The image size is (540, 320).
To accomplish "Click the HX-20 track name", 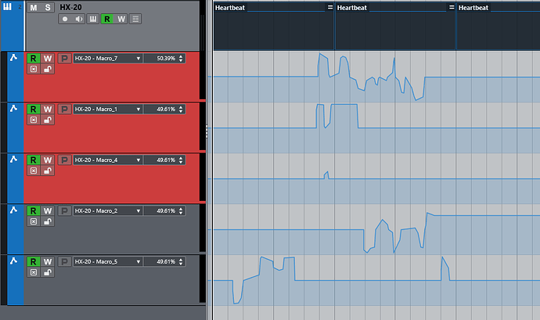I will (70, 7).
